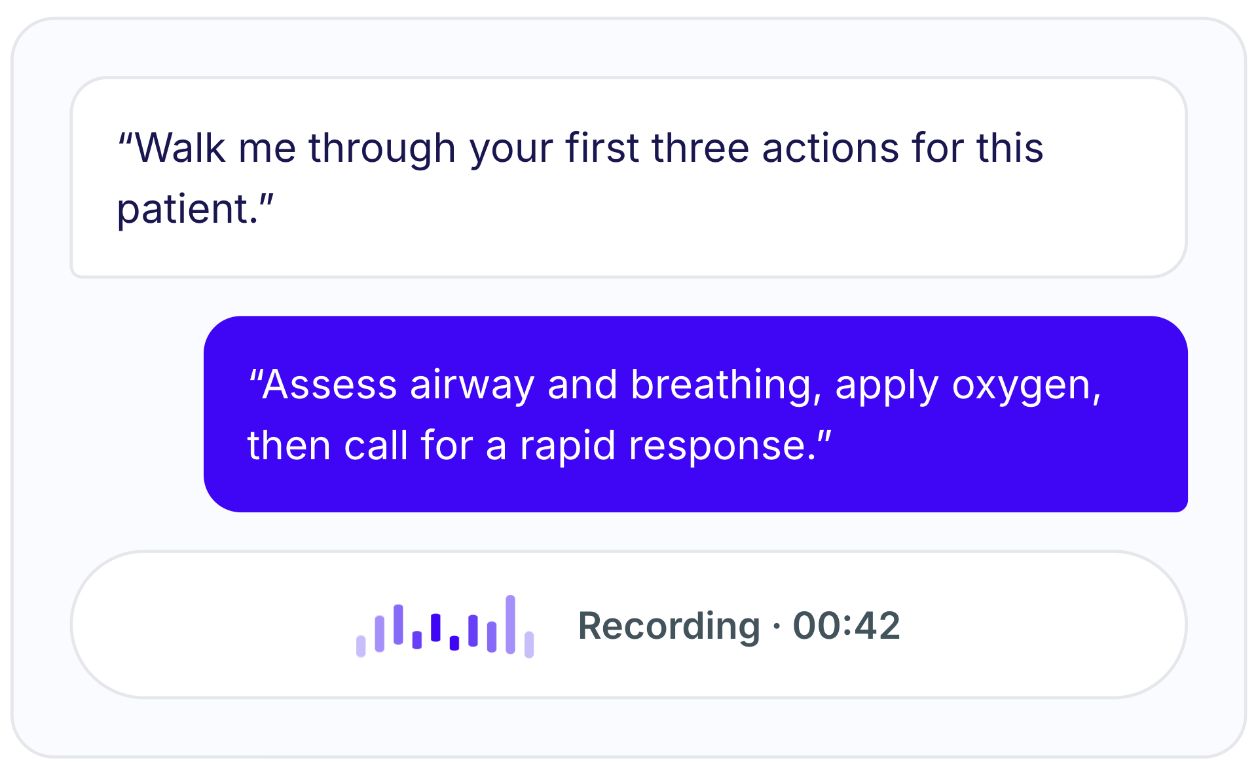Screen dimensions: 1256x777
Task: Click the shortest dark waveform bar
Action: pos(454,643)
